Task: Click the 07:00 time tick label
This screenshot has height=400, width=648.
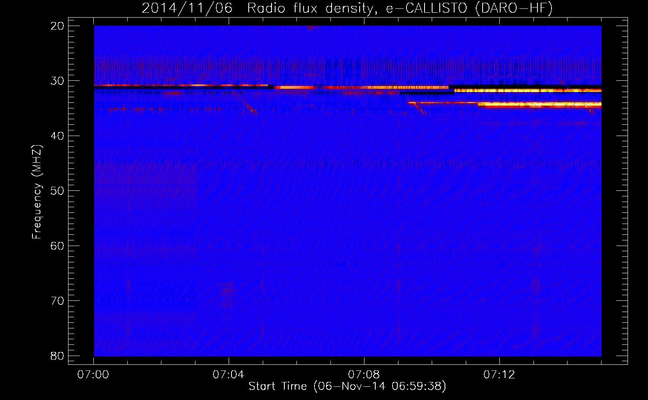Action: click(93, 375)
